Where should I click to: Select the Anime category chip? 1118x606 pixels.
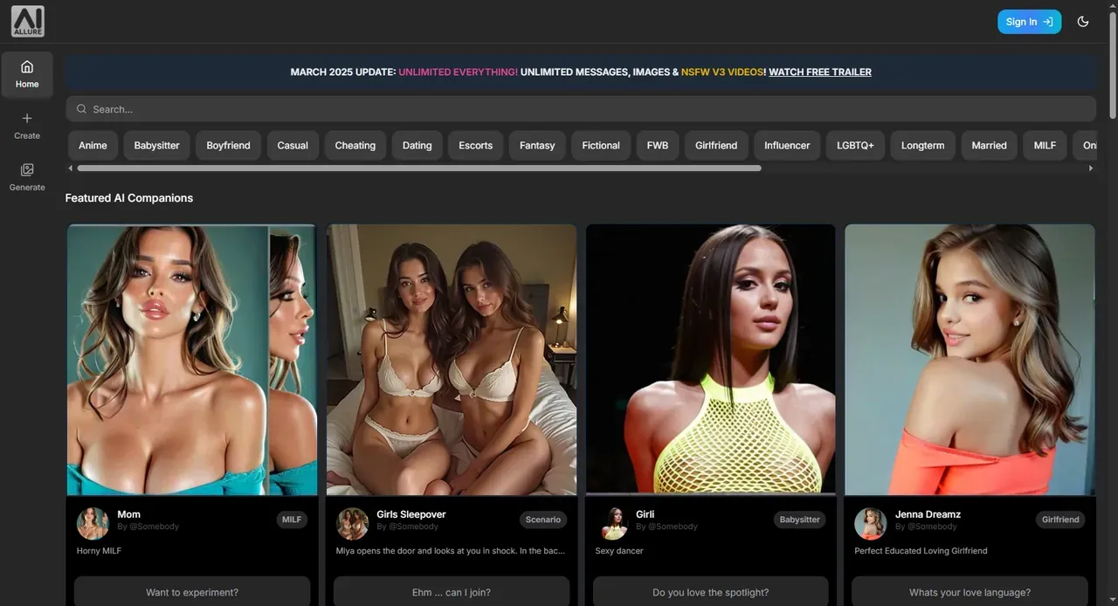93,146
